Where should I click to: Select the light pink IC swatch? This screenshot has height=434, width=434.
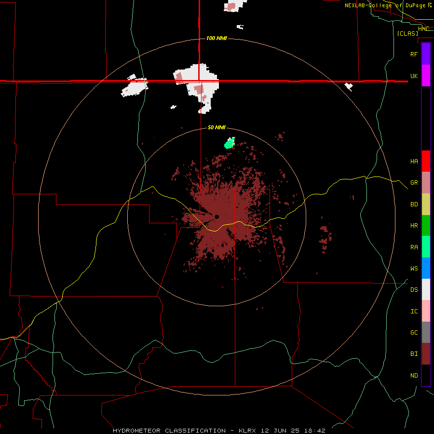(426, 311)
